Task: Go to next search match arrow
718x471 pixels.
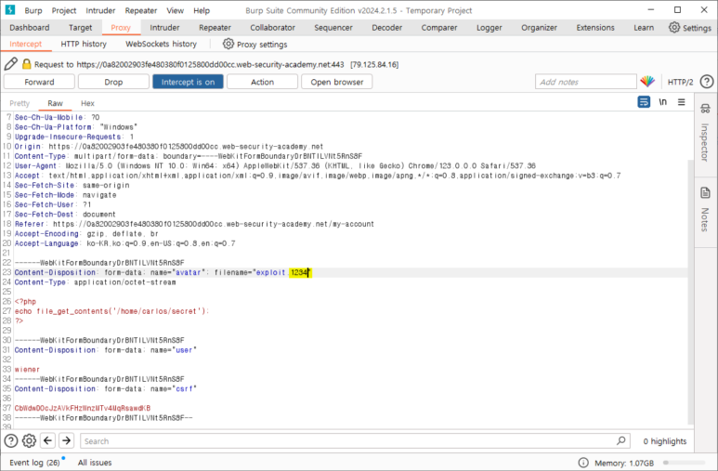Action: (66, 440)
